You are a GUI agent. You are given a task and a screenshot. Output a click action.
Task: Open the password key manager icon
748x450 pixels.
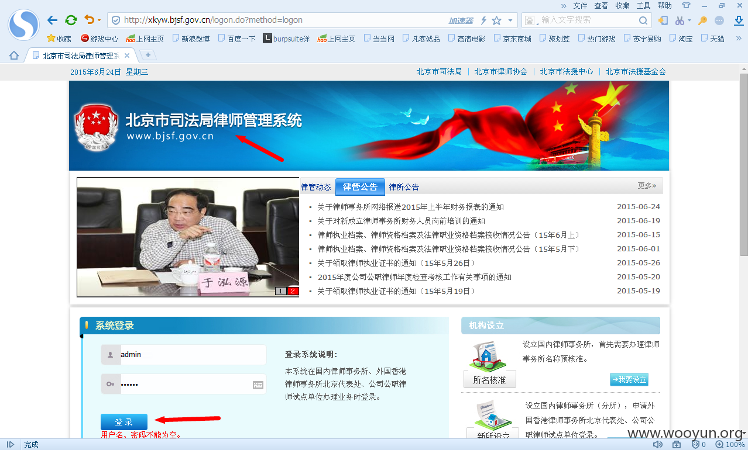click(703, 20)
